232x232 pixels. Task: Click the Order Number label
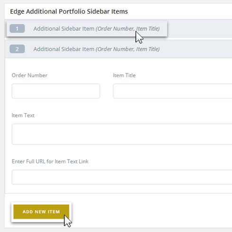(29, 75)
